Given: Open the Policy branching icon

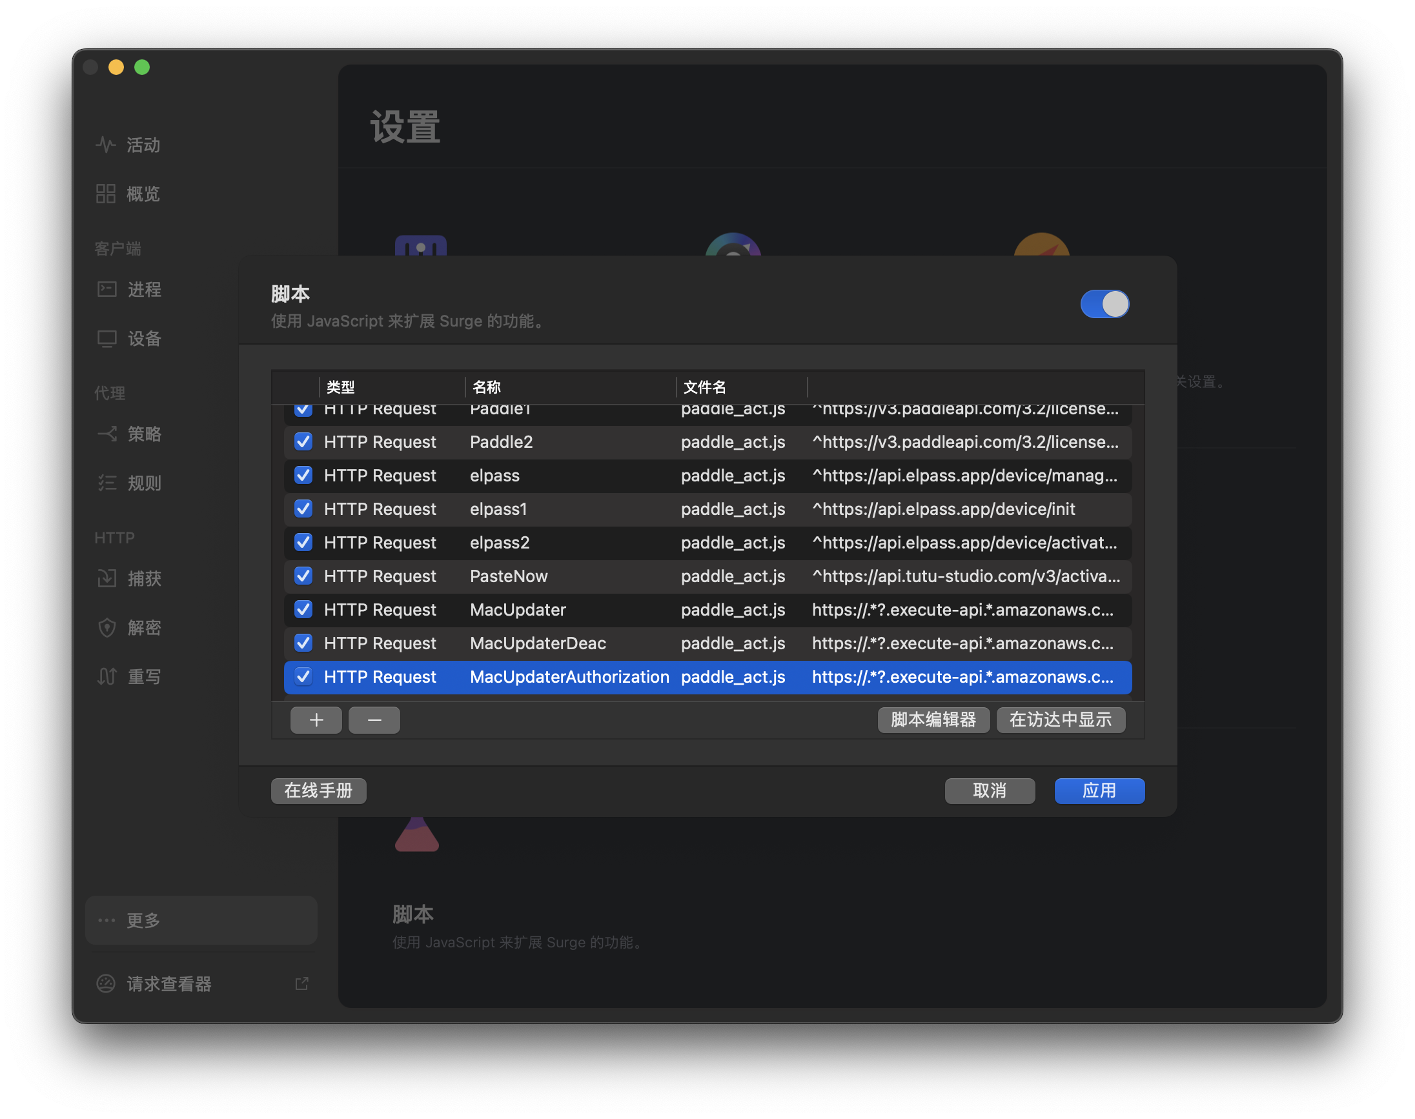Looking at the screenshot, I should point(107,434).
